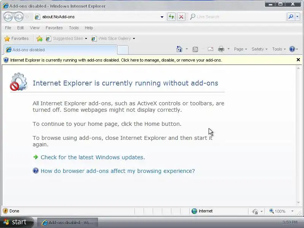This screenshot has height=228, width=304.
Task: Refresh the page with green arrows icon
Action: pyautogui.click(x=171, y=17)
